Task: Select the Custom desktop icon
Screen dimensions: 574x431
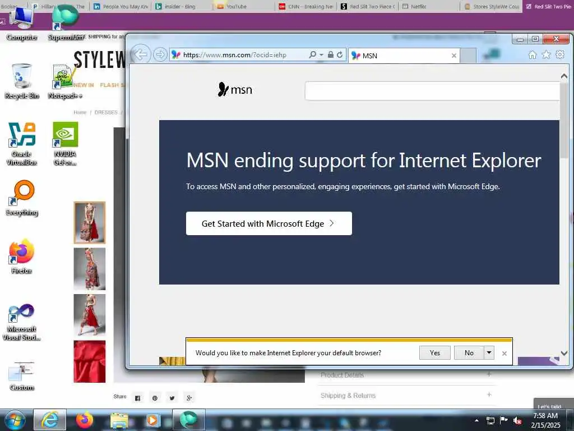Action: pos(22,376)
